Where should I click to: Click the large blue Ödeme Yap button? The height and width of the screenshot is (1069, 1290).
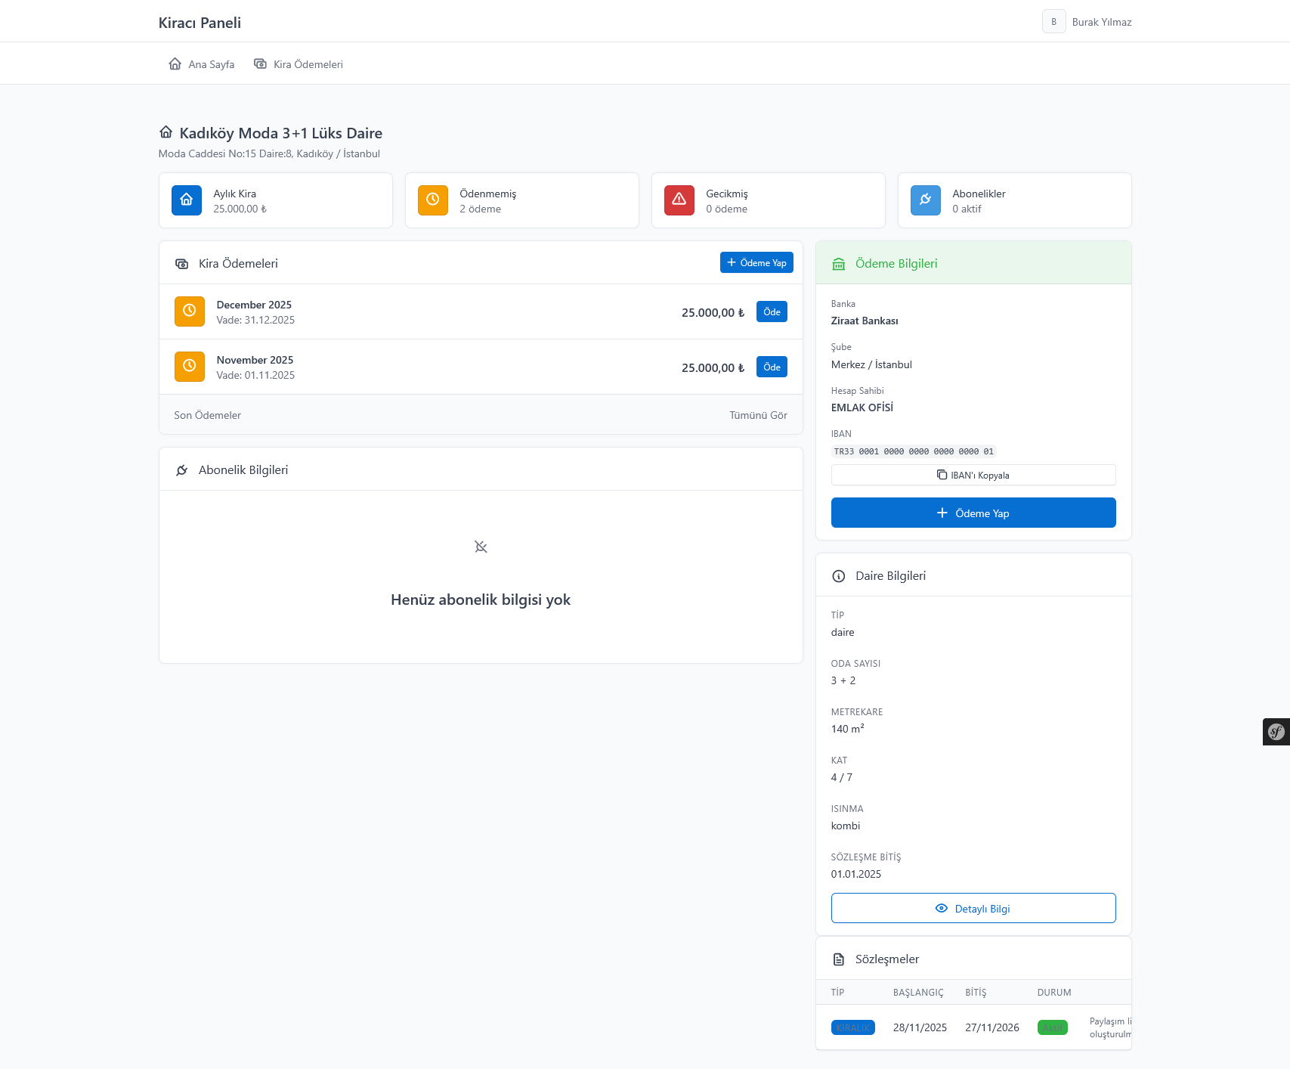click(973, 513)
